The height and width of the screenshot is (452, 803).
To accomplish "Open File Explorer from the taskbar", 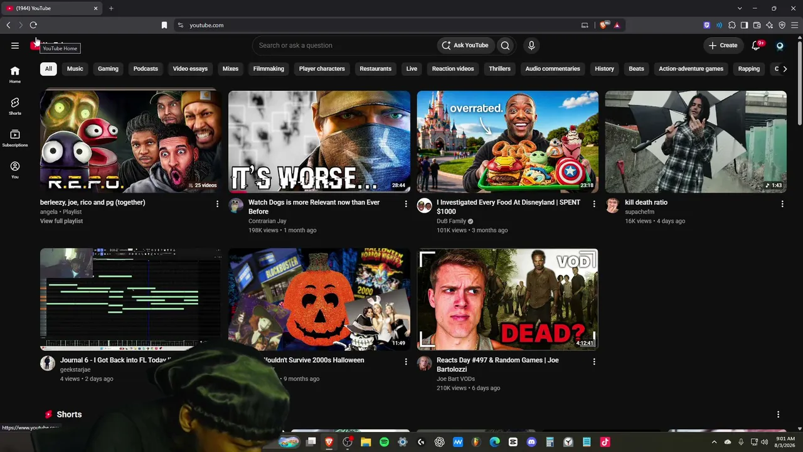I will tap(366, 442).
